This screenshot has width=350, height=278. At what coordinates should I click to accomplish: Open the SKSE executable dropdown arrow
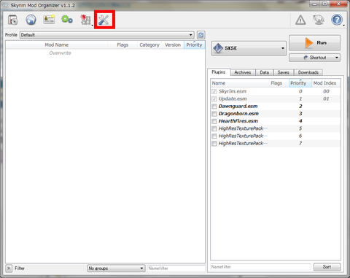(283, 48)
